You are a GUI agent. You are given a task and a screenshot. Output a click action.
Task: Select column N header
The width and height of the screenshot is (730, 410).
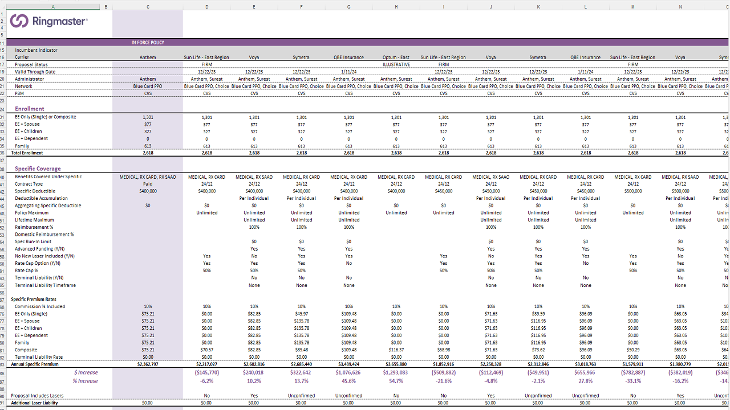pyautogui.click(x=680, y=7)
